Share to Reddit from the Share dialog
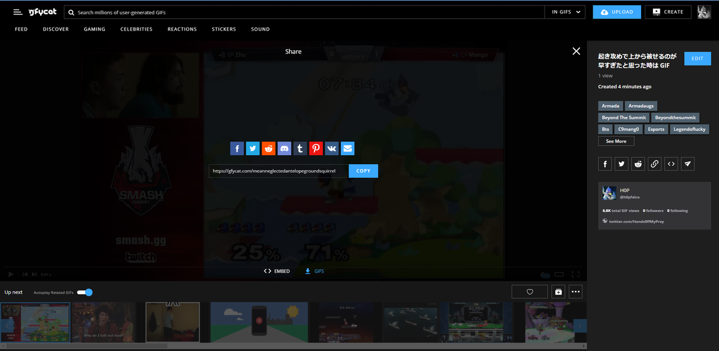The height and width of the screenshot is (351, 719). (x=268, y=149)
